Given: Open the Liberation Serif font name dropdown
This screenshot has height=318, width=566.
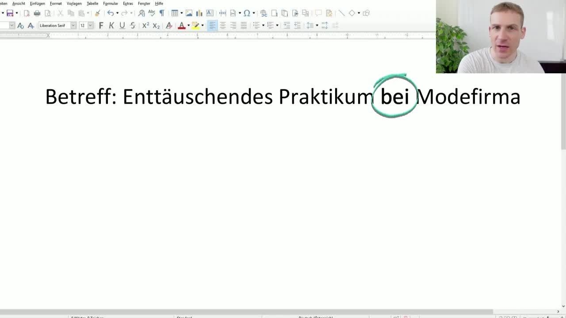Looking at the screenshot, I should point(73,26).
